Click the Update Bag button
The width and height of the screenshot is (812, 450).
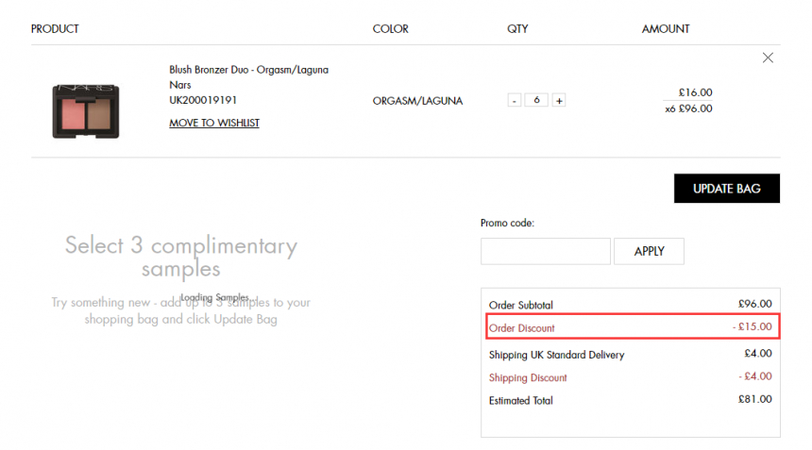(x=727, y=189)
